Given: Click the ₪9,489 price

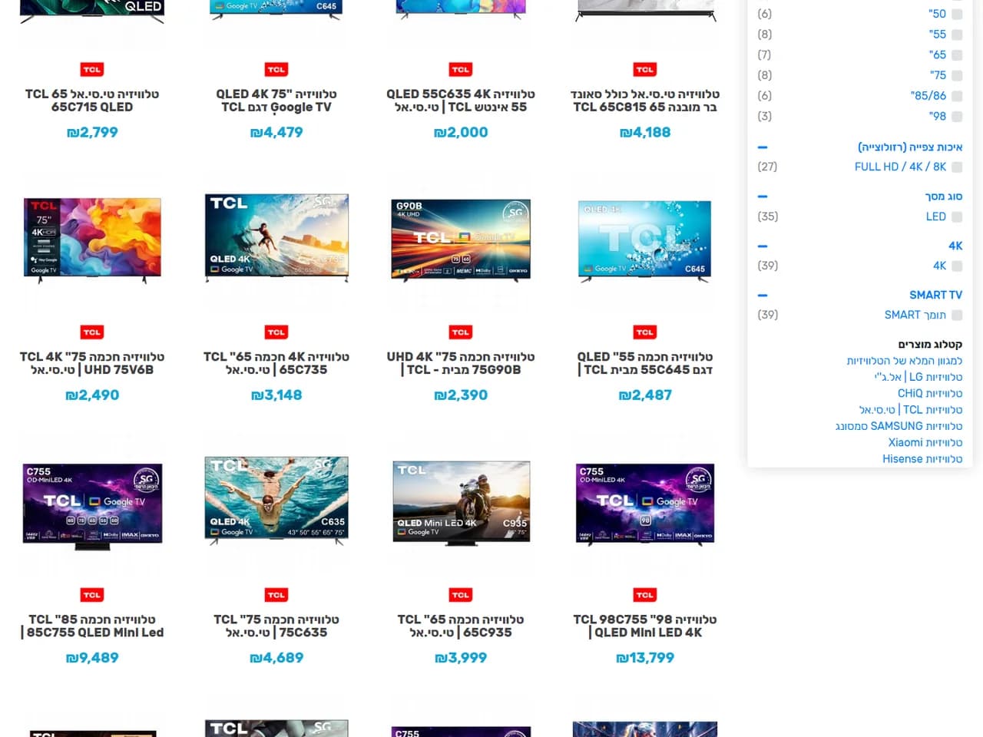Looking at the screenshot, I should click(x=92, y=658).
